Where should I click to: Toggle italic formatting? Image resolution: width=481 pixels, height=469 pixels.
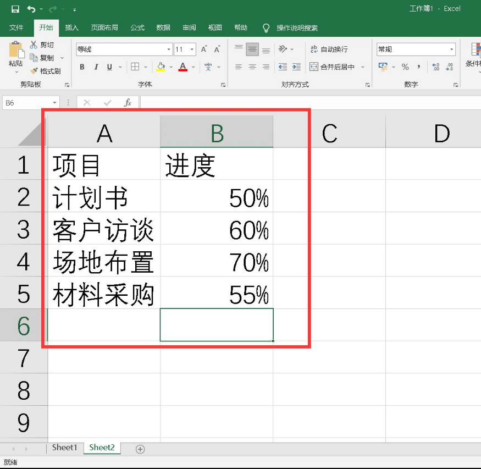(x=96, y=67)
